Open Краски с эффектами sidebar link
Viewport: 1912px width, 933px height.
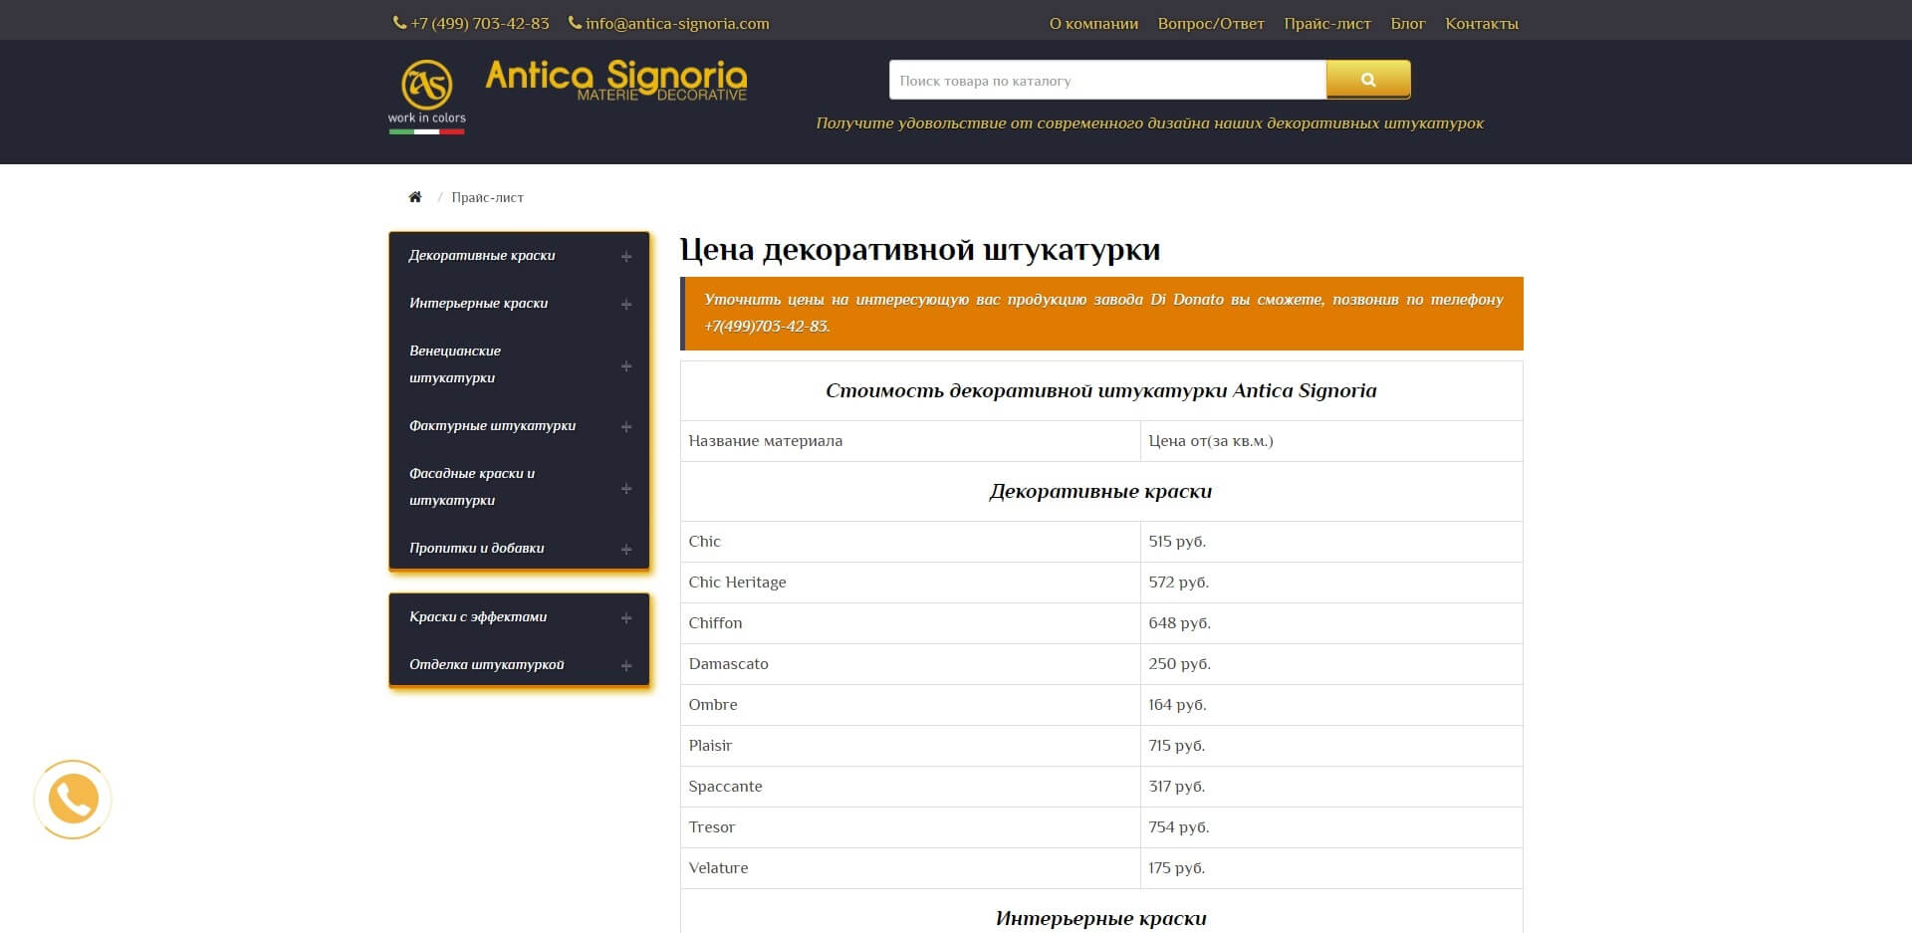pos(478,616)
